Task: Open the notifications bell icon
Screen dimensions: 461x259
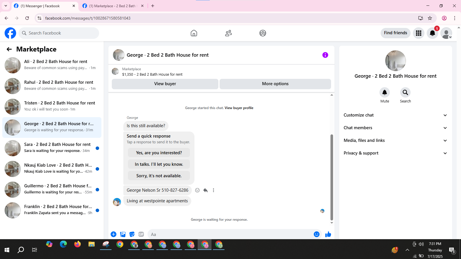Action: tap(432, 33)
